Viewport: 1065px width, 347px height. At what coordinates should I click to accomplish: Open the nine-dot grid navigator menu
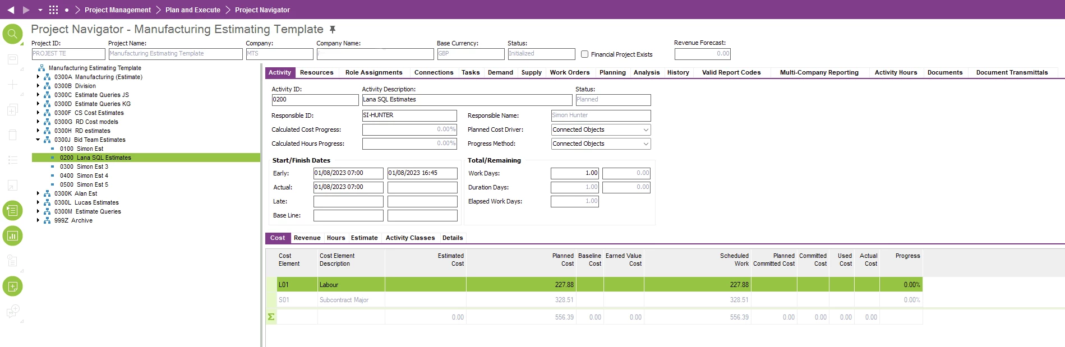(x=53, y=10)
